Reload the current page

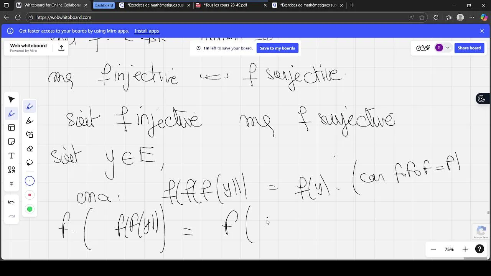[18, 17]
